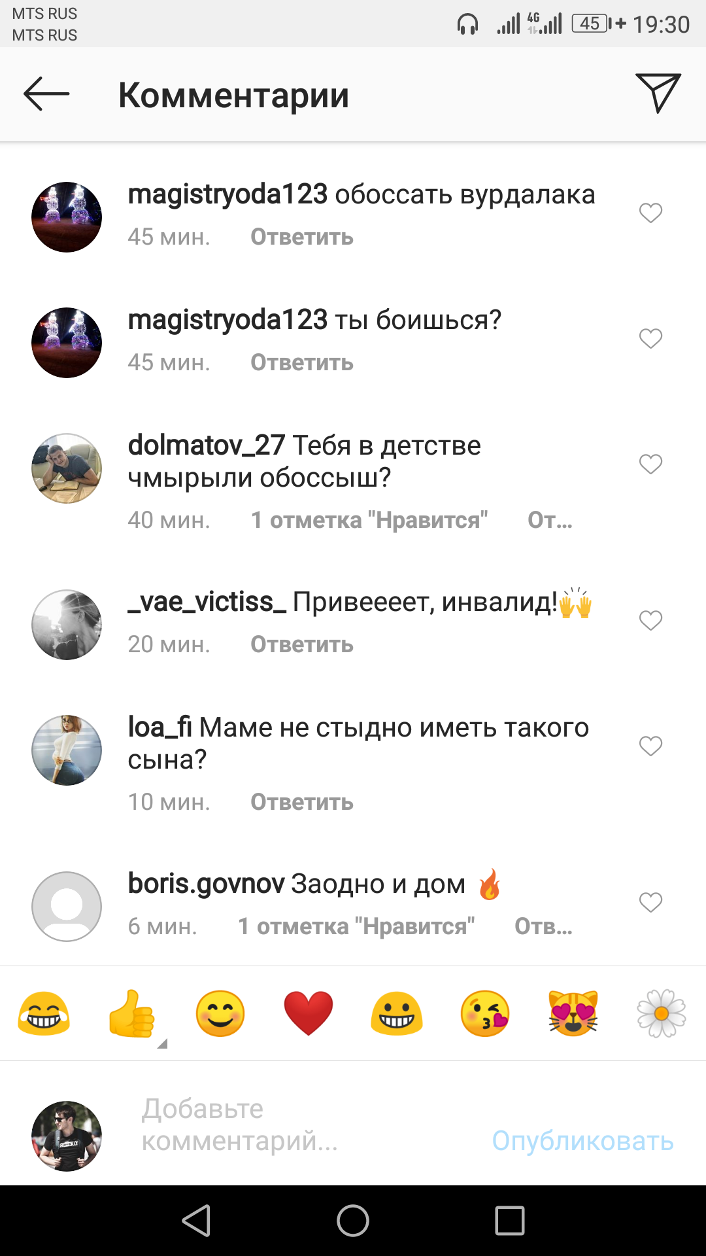706x1256 pixels.
Task: Insert the red heart emoji
Action: point(309,1013)
